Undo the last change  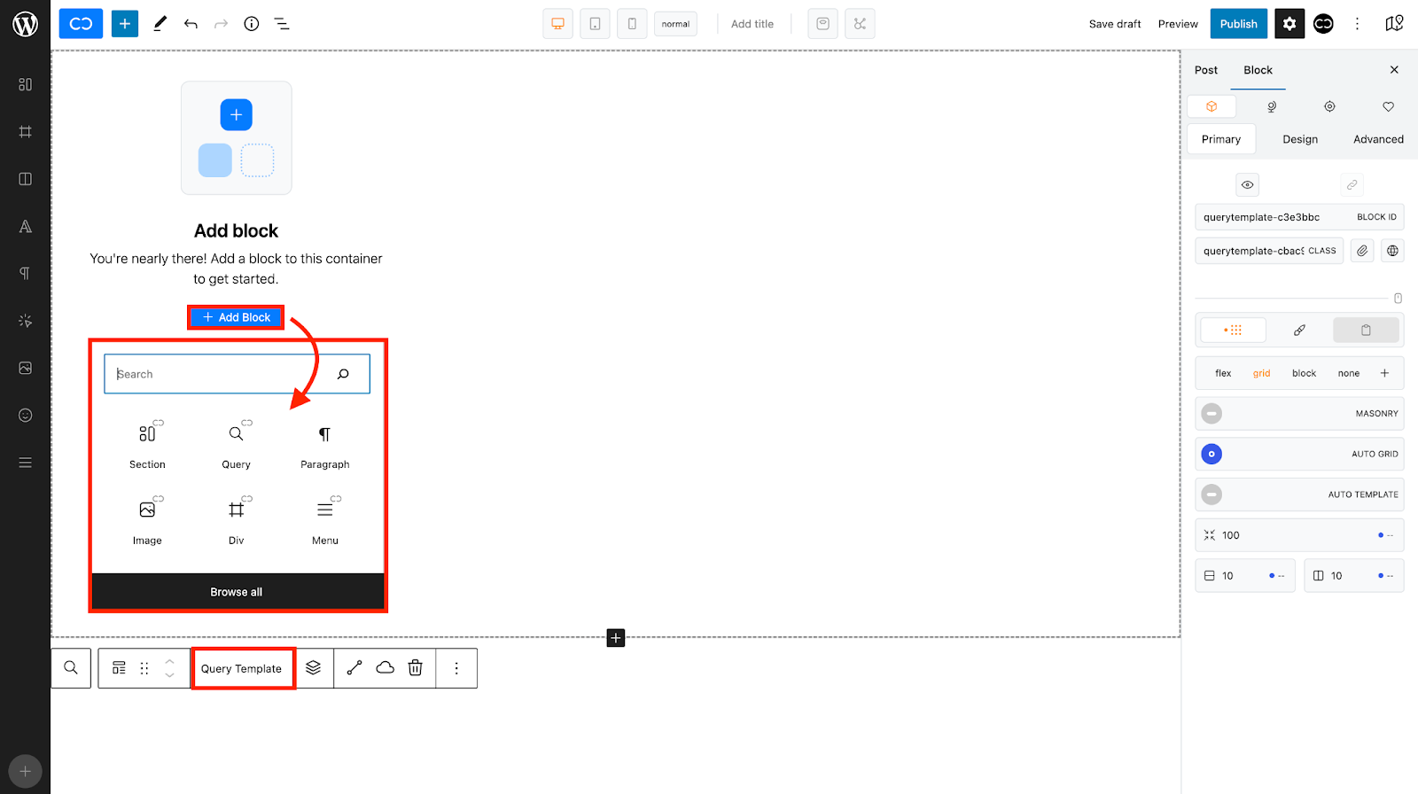[x=191, y=24]
